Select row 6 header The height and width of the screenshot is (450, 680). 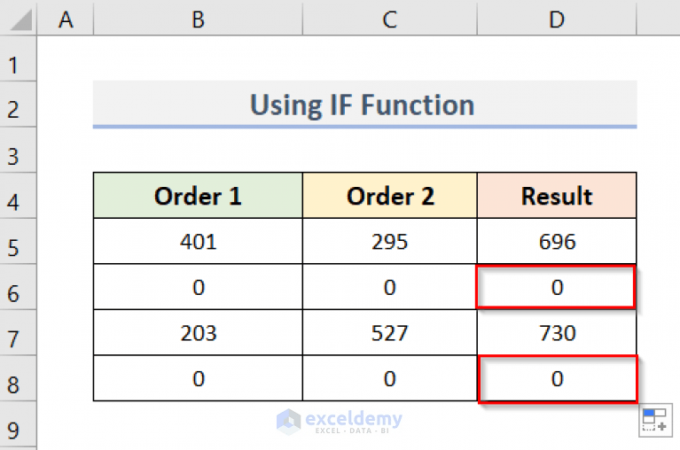pos(19,287)
